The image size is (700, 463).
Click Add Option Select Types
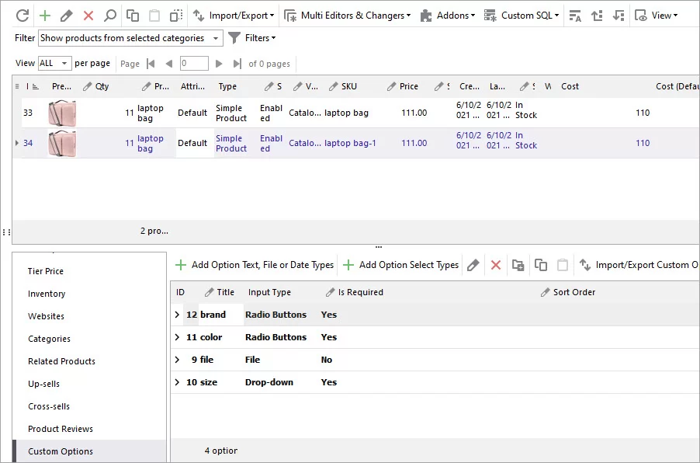[x=401, y=265]
